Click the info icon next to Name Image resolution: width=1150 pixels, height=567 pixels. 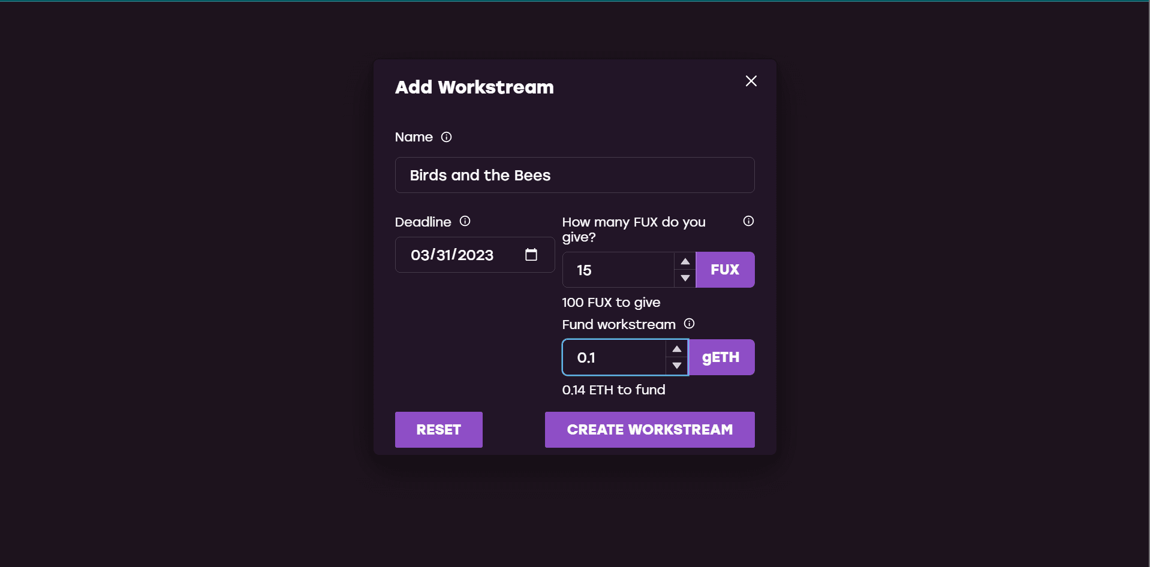click(446, 137)
